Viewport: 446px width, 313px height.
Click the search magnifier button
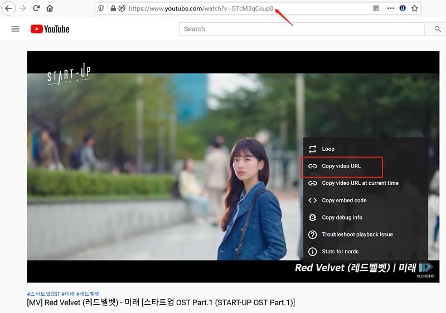point(438,29)
